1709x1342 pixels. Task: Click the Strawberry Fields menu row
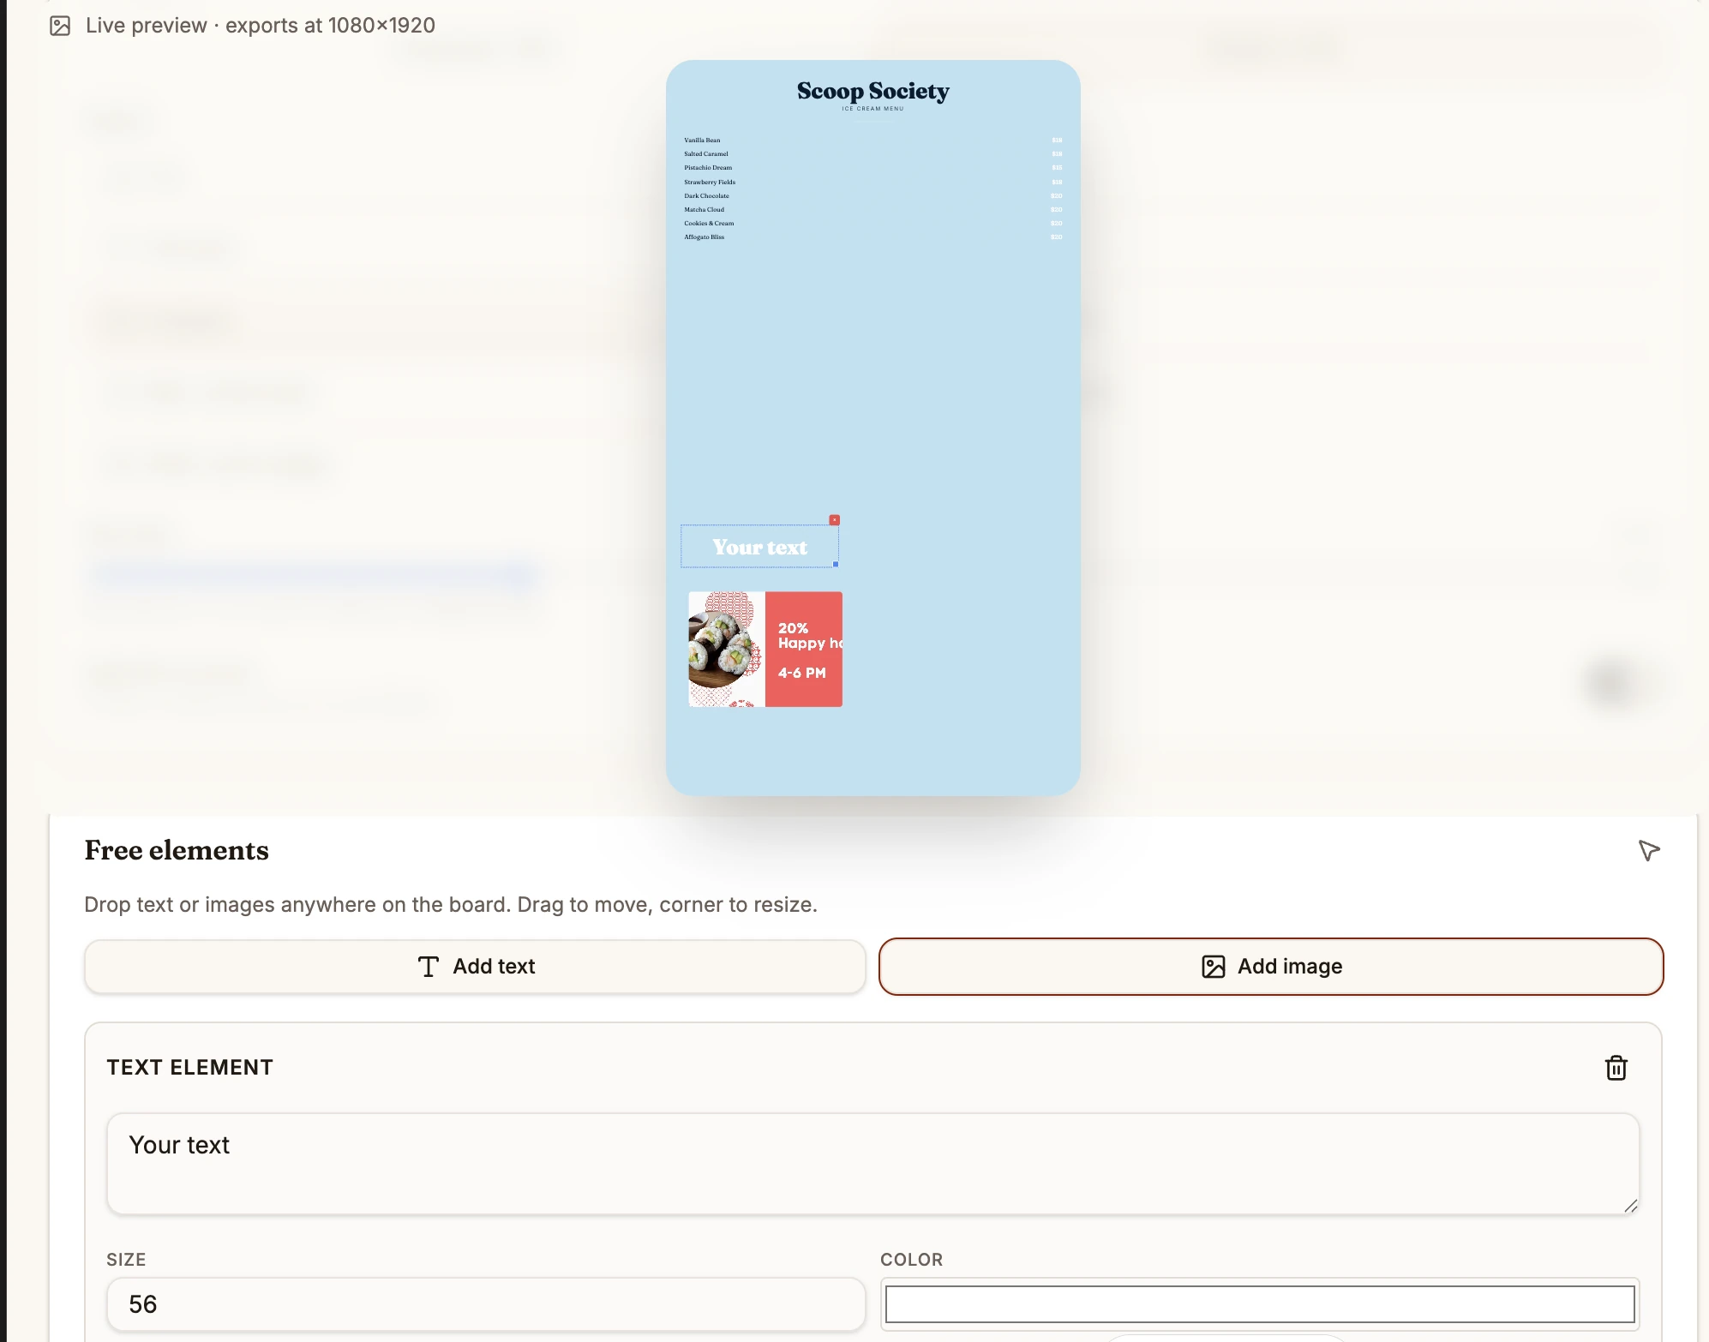coord(872,182)
